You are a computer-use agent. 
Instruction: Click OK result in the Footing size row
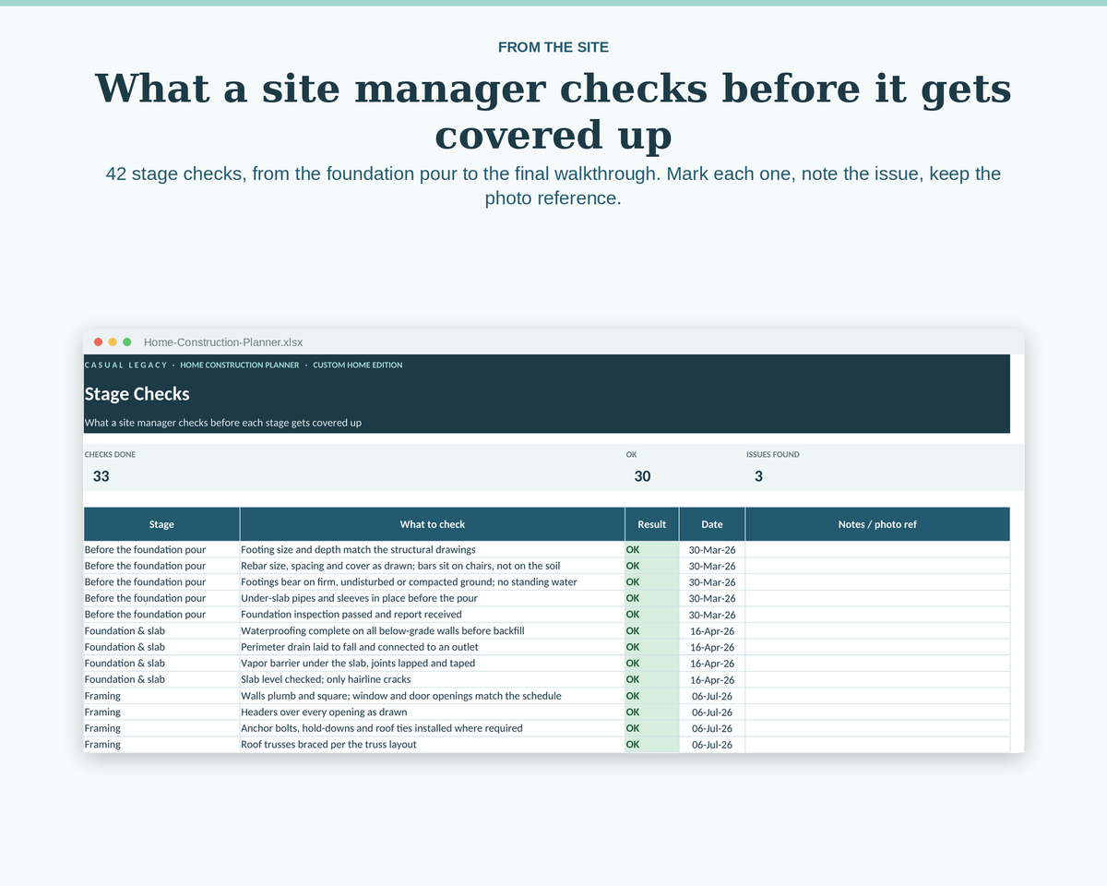652,549
